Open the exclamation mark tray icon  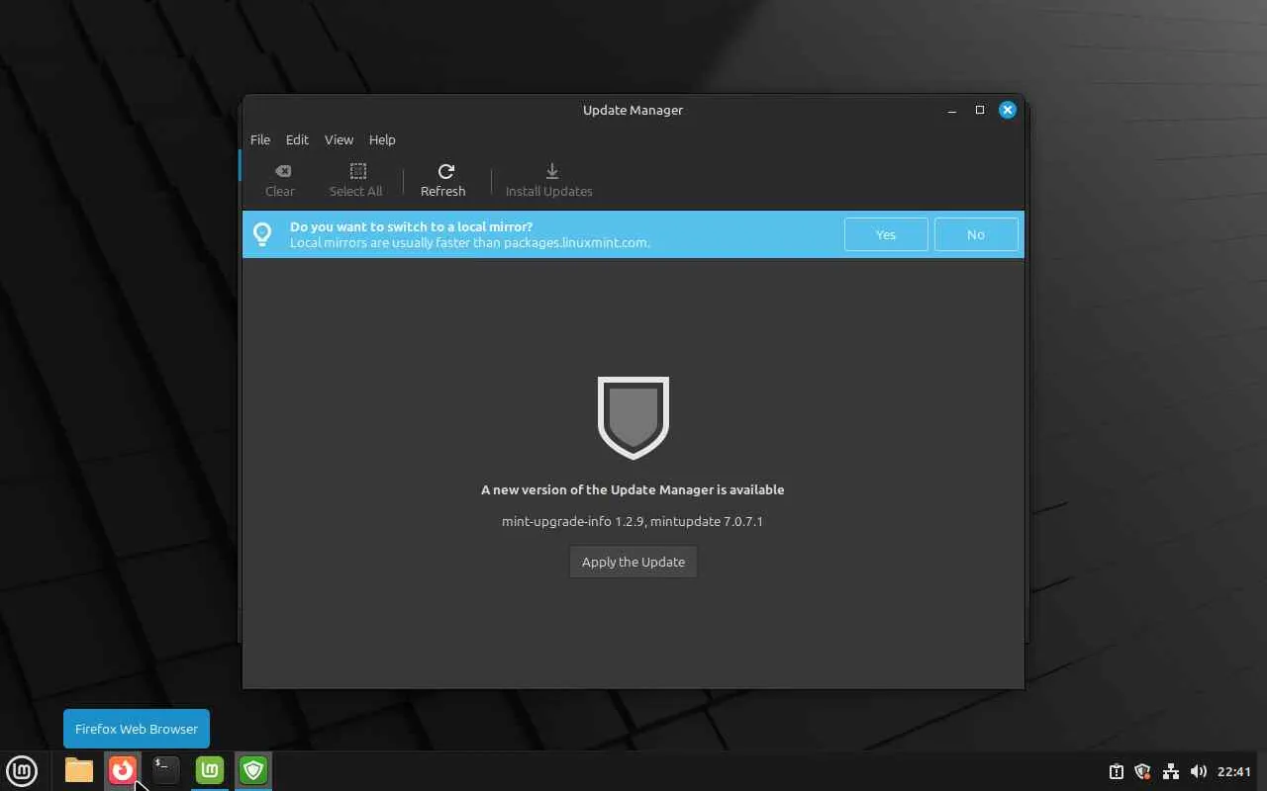pyautogui.click(x=1116, y=771)
